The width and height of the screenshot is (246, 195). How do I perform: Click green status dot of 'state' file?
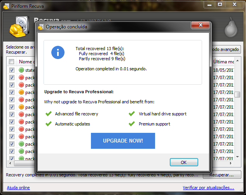point(21,70)
